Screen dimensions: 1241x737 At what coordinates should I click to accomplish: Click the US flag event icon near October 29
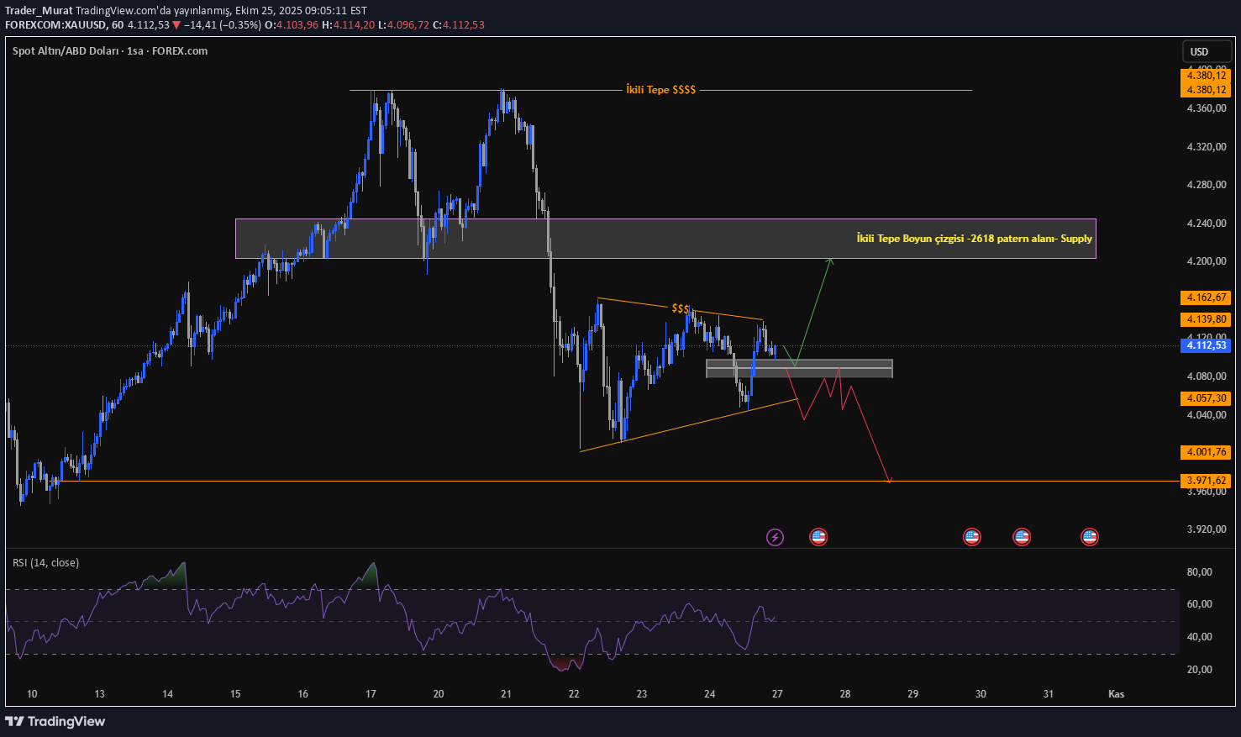point(971,536)
